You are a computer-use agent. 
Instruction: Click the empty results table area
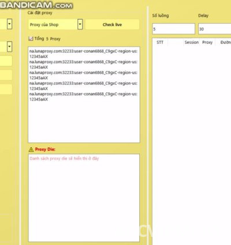tap(192, 144)
